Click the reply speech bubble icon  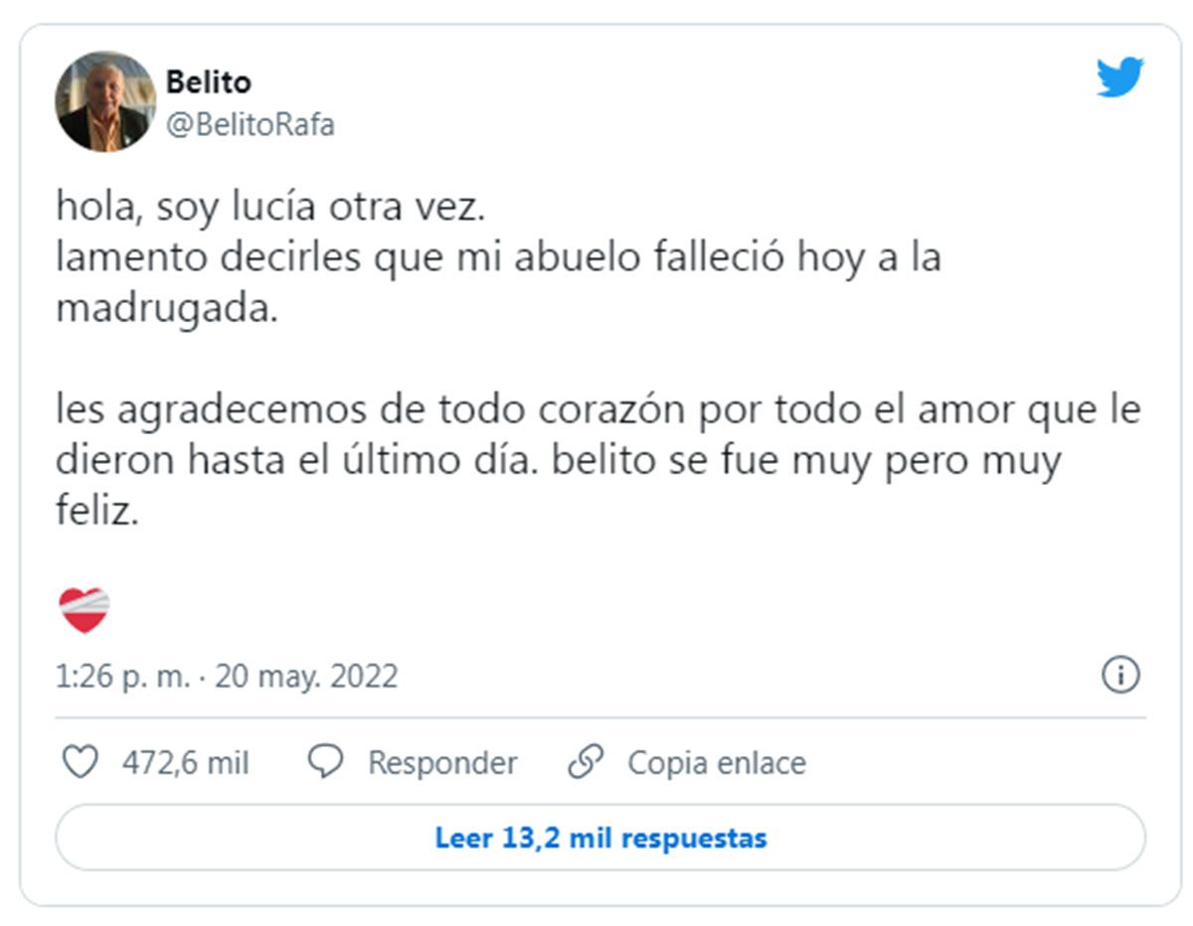(326, 763)
